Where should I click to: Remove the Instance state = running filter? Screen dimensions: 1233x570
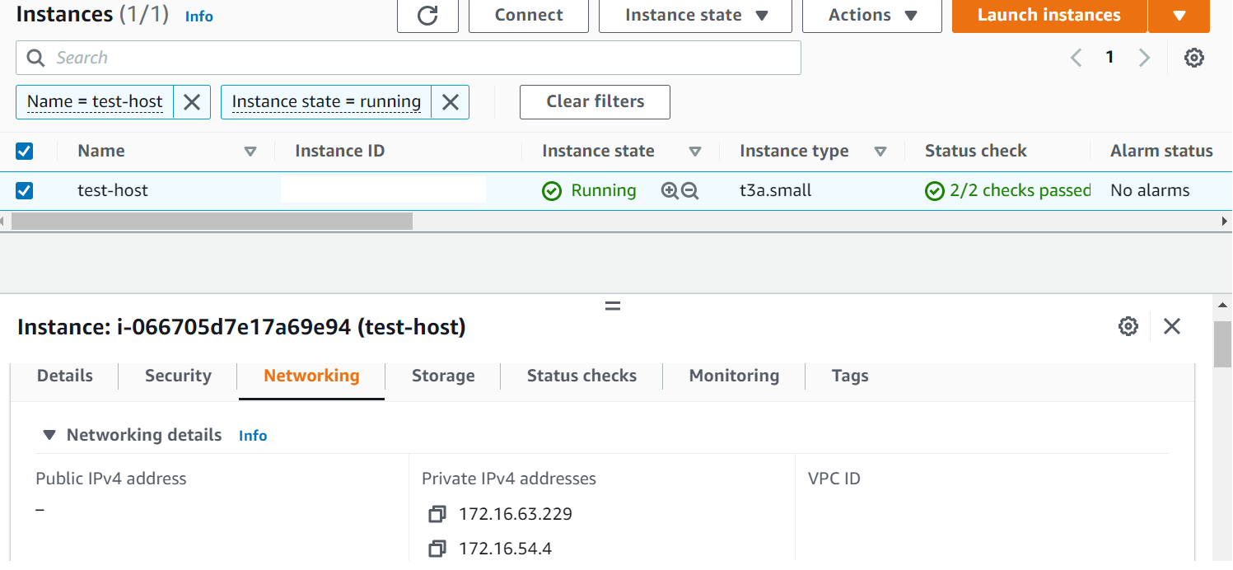[x=451, y=102]
